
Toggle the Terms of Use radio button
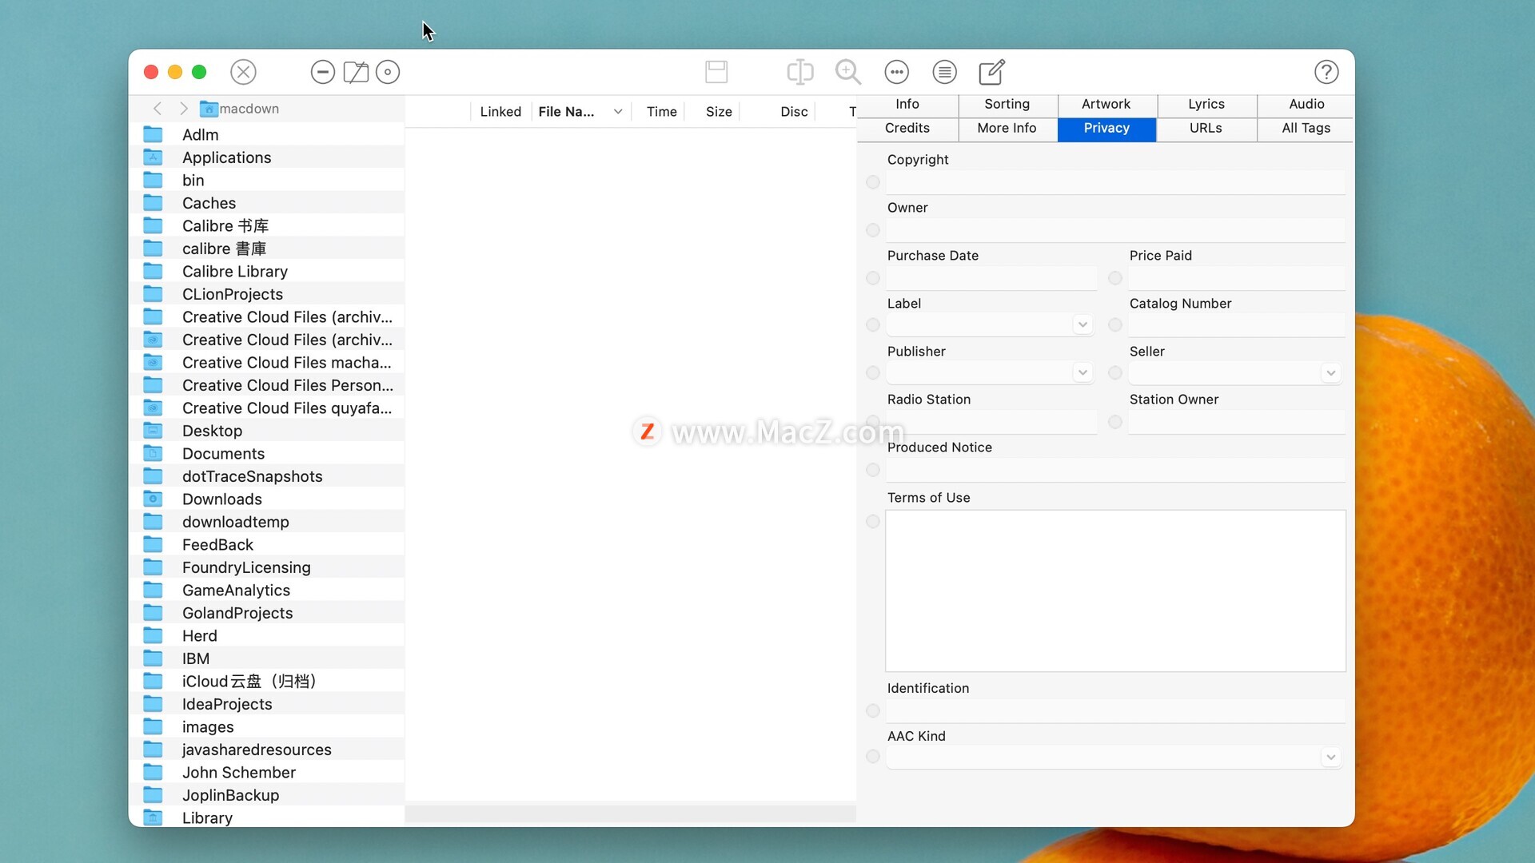873,522
